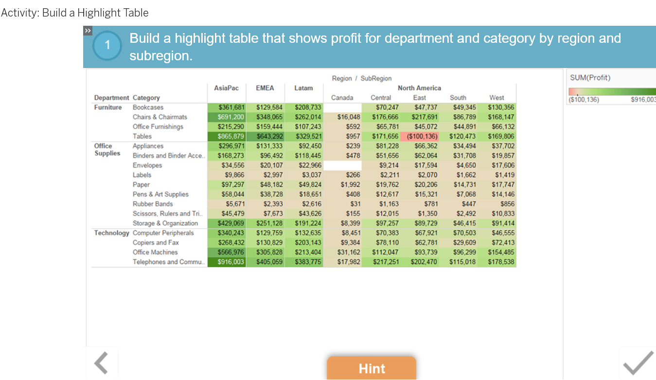Image resolution: width=656 pixels, height=380 pixels.
Task: Click the West subregion header
Action: click(x=497, y=98)
